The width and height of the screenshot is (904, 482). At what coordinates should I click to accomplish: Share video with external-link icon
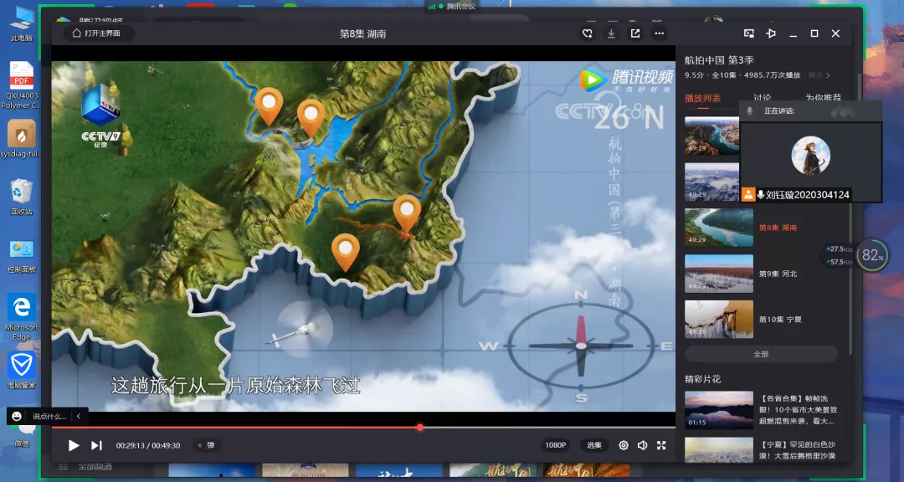pos(635,33)
